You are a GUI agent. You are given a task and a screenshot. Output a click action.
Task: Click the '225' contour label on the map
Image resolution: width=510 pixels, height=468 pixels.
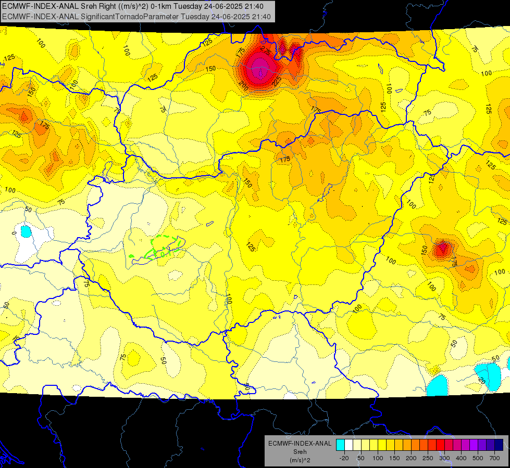(x=277, y=81)
